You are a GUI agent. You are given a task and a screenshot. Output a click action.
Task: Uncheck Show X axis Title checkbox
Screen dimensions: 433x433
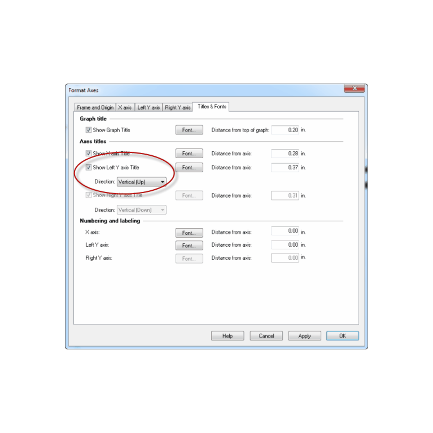89,153
